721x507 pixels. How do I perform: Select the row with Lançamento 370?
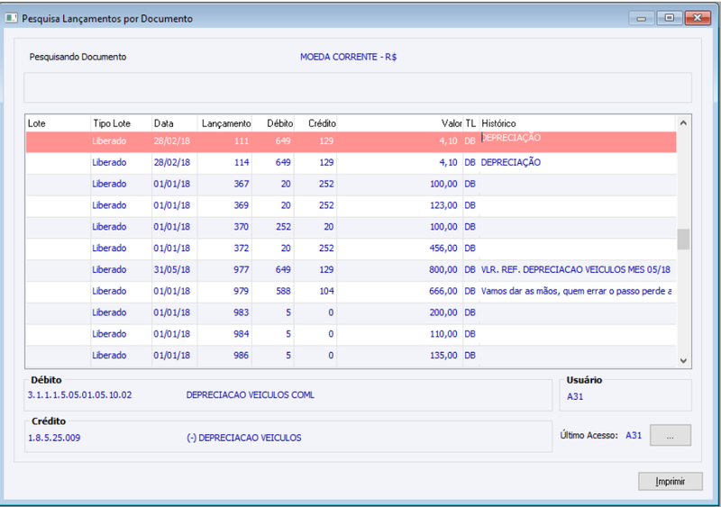point(351,227)
